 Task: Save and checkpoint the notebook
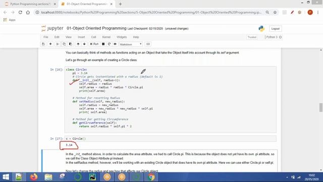coord(43,44)
